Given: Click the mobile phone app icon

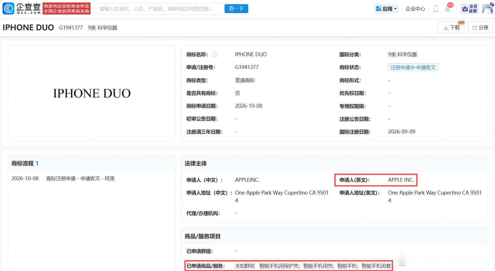Looking at the screenshot, I should tap(435, 9).
